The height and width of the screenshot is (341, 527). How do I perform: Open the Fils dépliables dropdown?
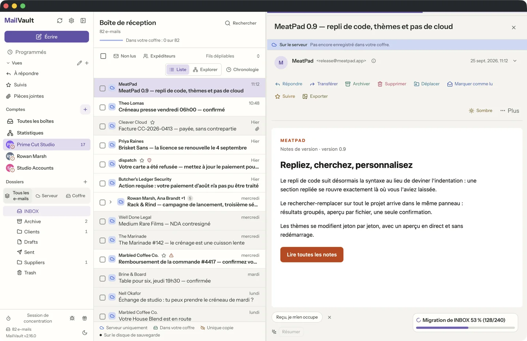[x=233, y=56]
